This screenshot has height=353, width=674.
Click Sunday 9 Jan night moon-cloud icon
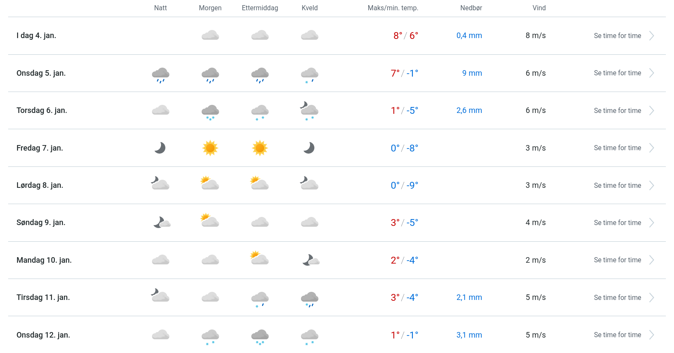click(x=162, y=222)
